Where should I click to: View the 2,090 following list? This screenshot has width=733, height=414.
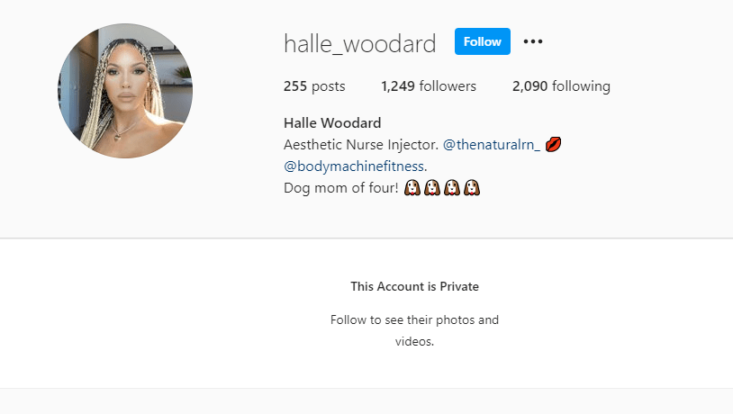561,86
